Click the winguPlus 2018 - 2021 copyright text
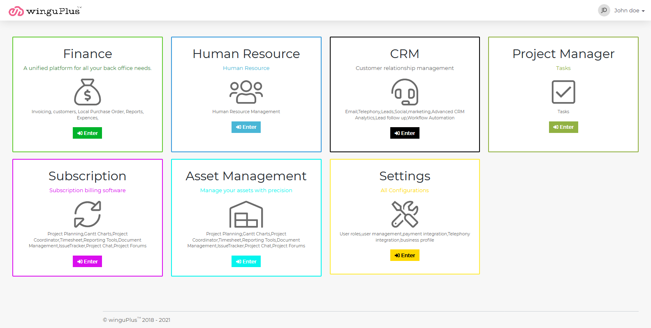651x328 pixels. [x=137, y=320]
